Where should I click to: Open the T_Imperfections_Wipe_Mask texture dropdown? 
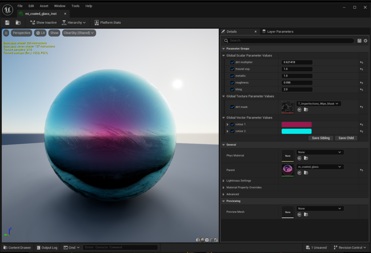coord(319,103)
